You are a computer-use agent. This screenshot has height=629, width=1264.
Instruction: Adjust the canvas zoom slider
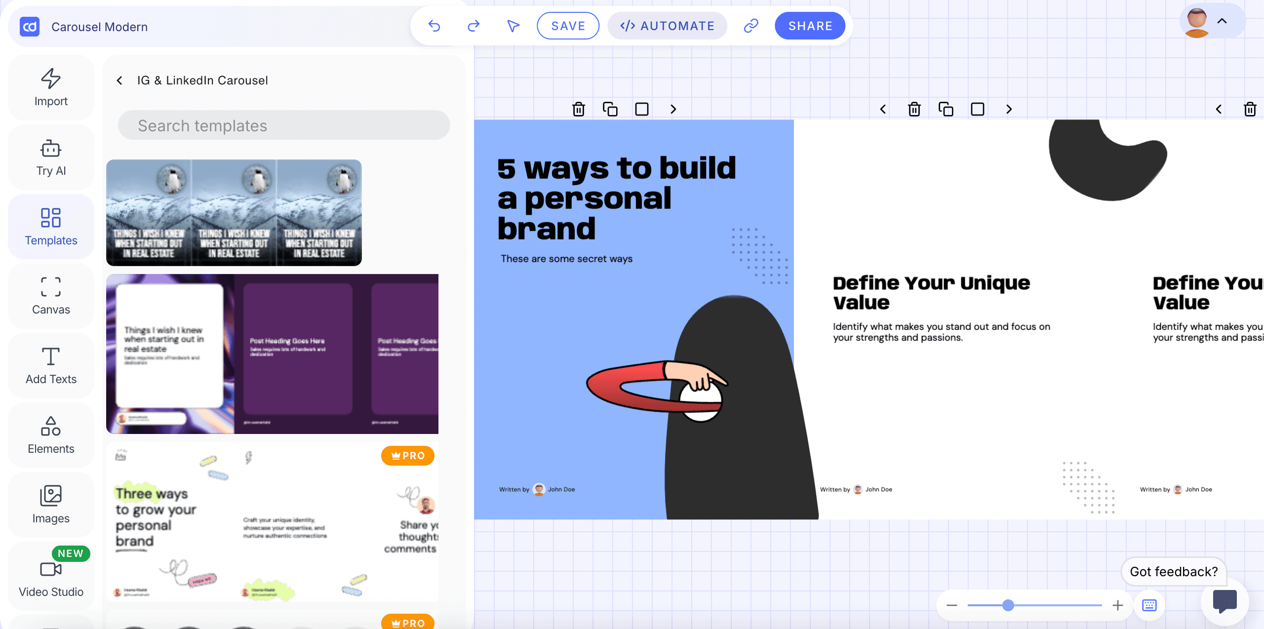click(x=1008, y=605)
